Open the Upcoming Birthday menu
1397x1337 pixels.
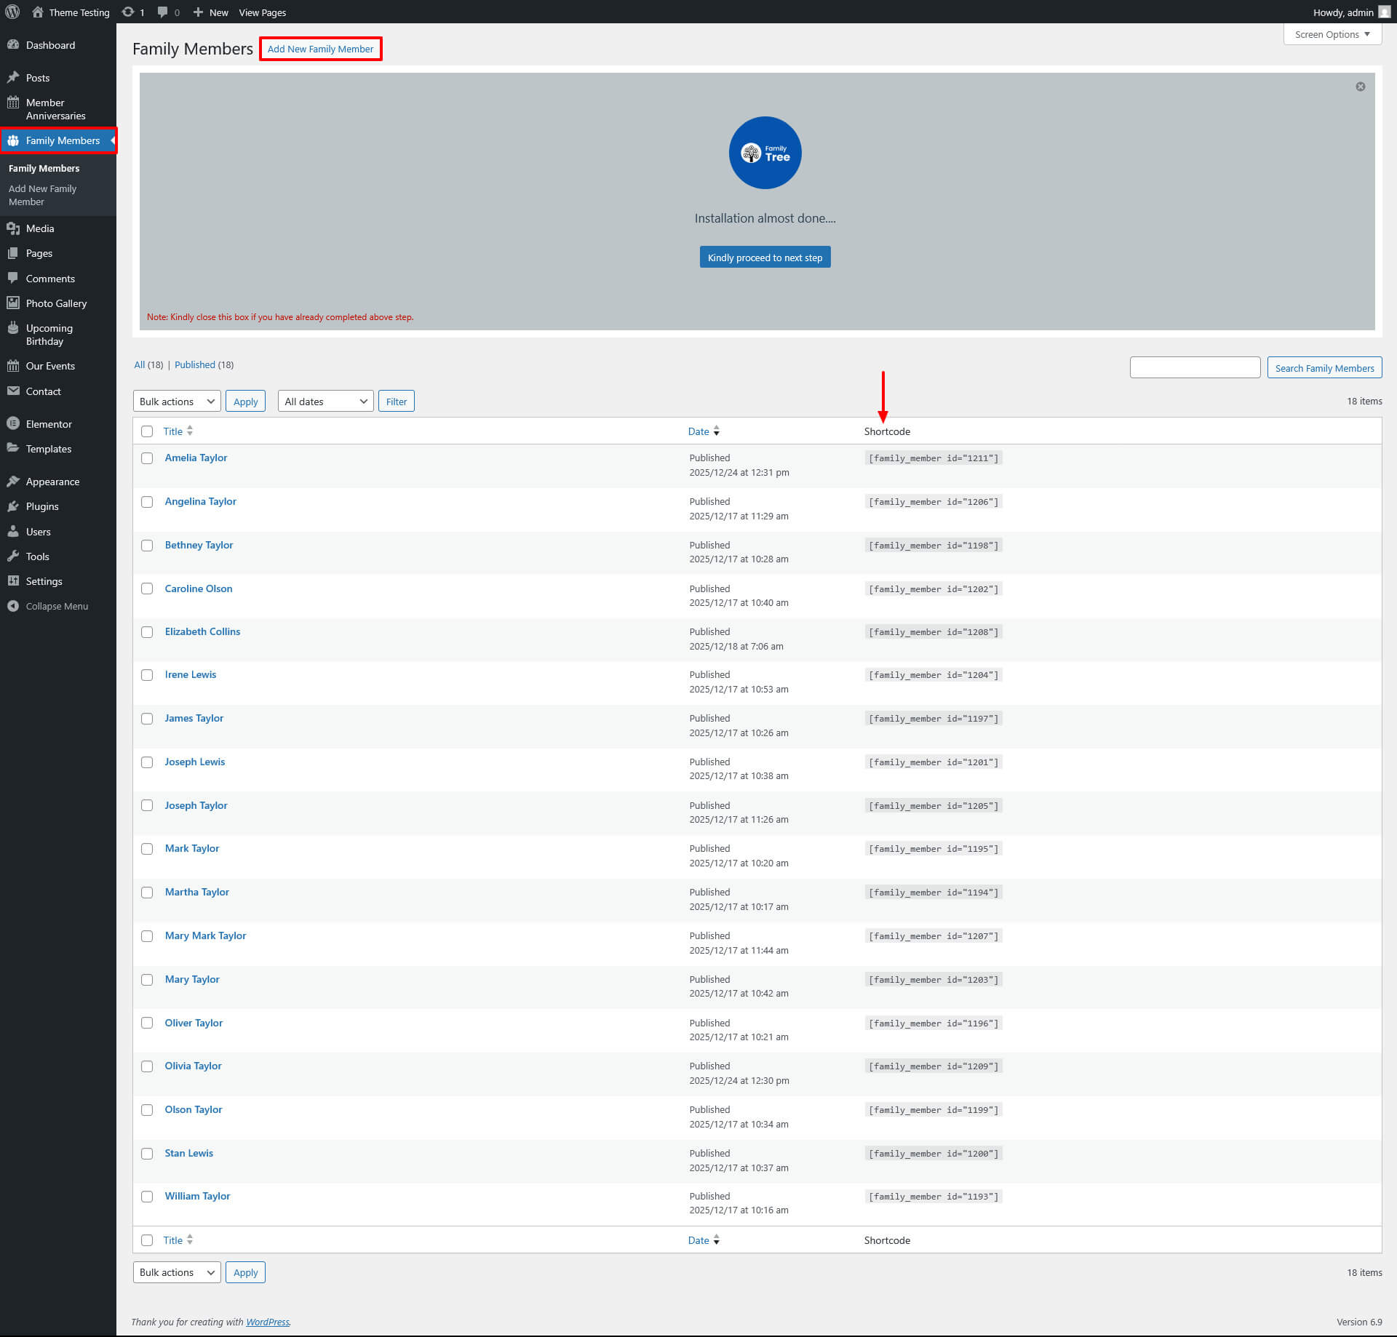point(49,335)
